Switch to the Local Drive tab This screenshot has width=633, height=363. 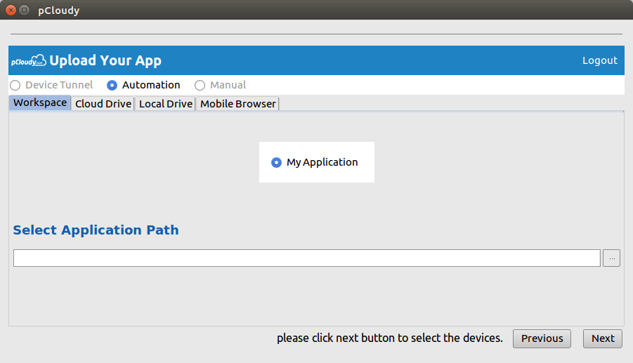click(166, 104)
